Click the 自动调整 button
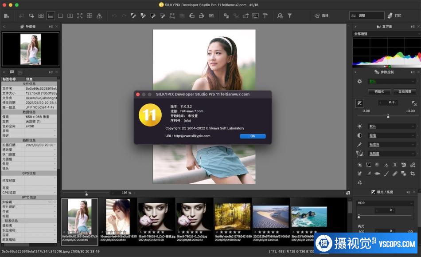The image size is (421, 257). pyautogui.click(x=405, y=92)
